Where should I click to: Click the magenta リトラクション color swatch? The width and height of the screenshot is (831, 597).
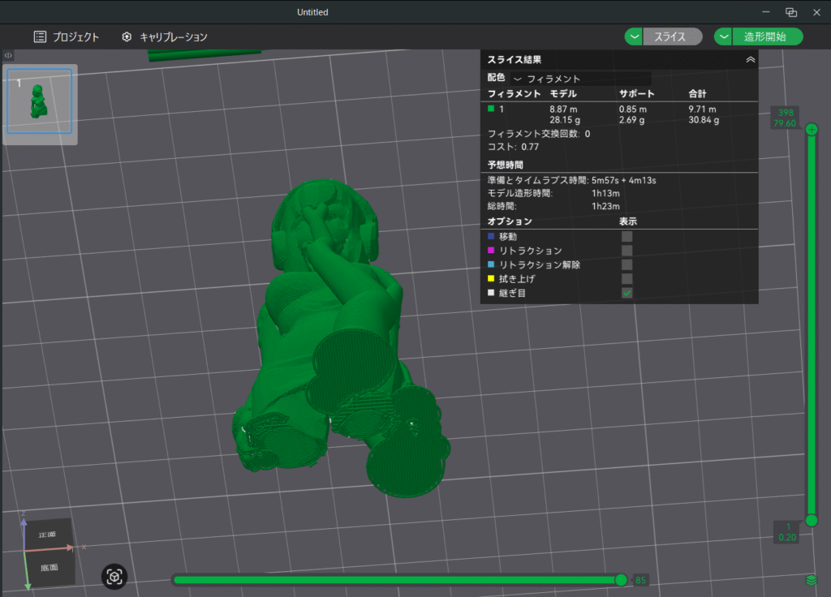pyautogui.click(x=491, y=250)
